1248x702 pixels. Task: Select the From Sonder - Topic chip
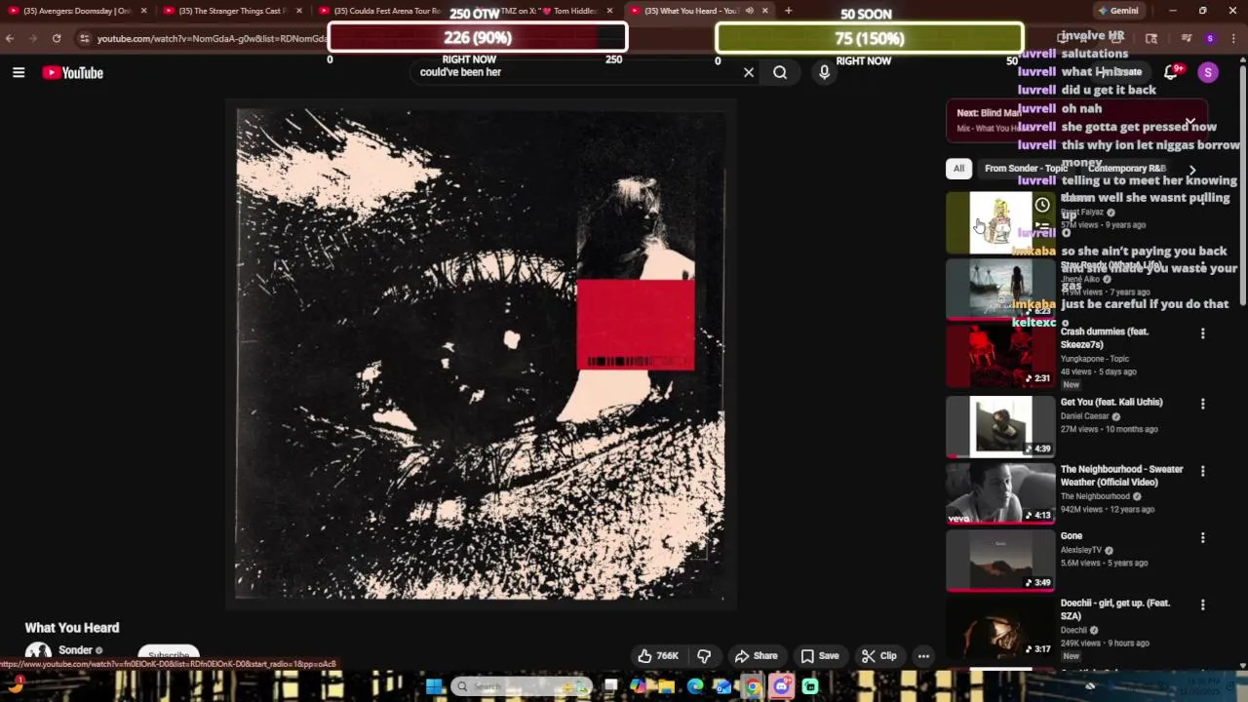1026,169
